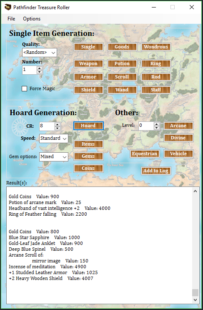Open the Quality dropdown
Viewport: 203px width, 310px height.
(x=40, y=53)
